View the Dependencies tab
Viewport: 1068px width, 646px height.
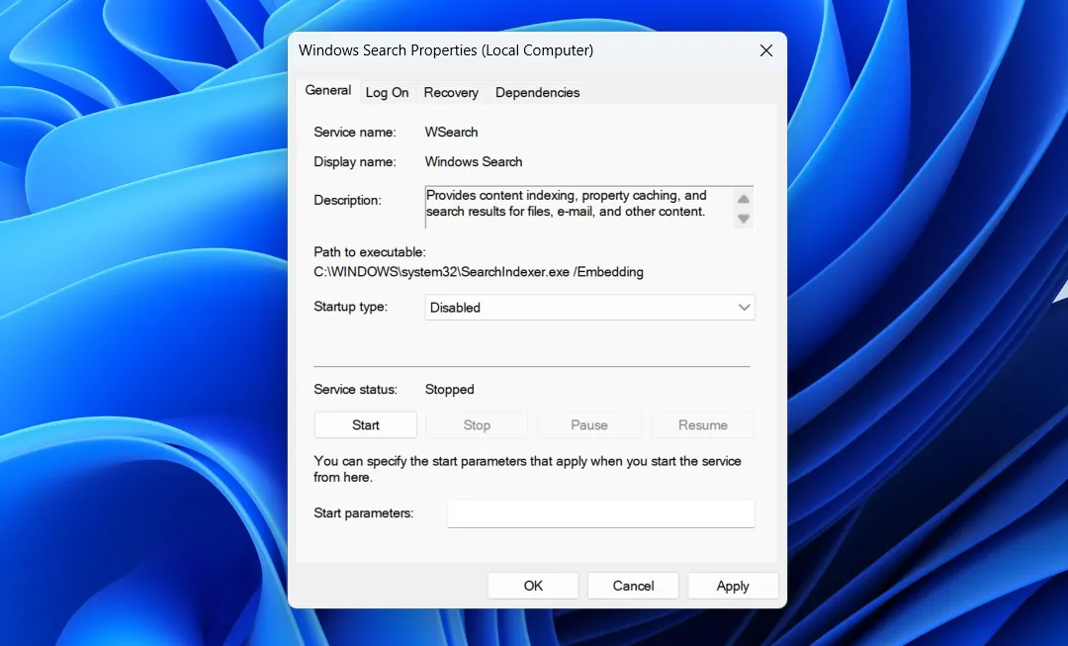pyautogui.click(x=537, y=92)
